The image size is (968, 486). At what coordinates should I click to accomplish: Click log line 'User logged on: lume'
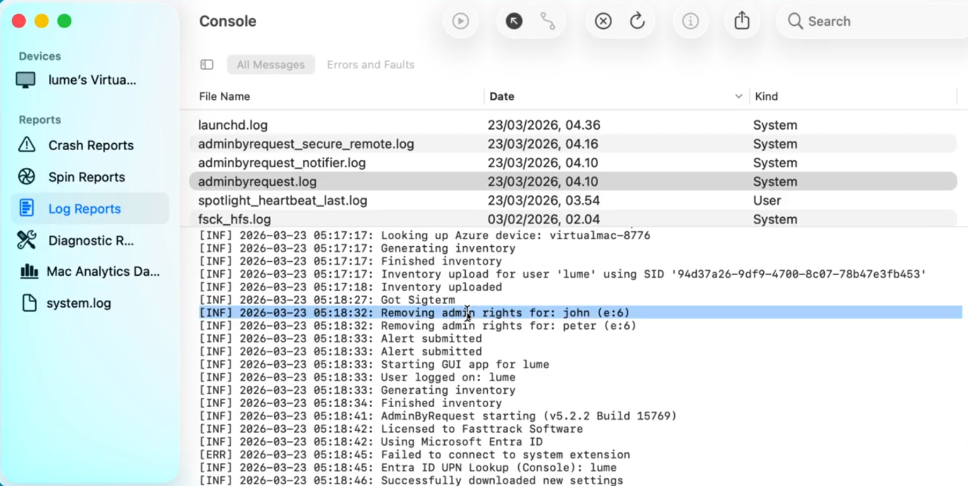[358, 377]
